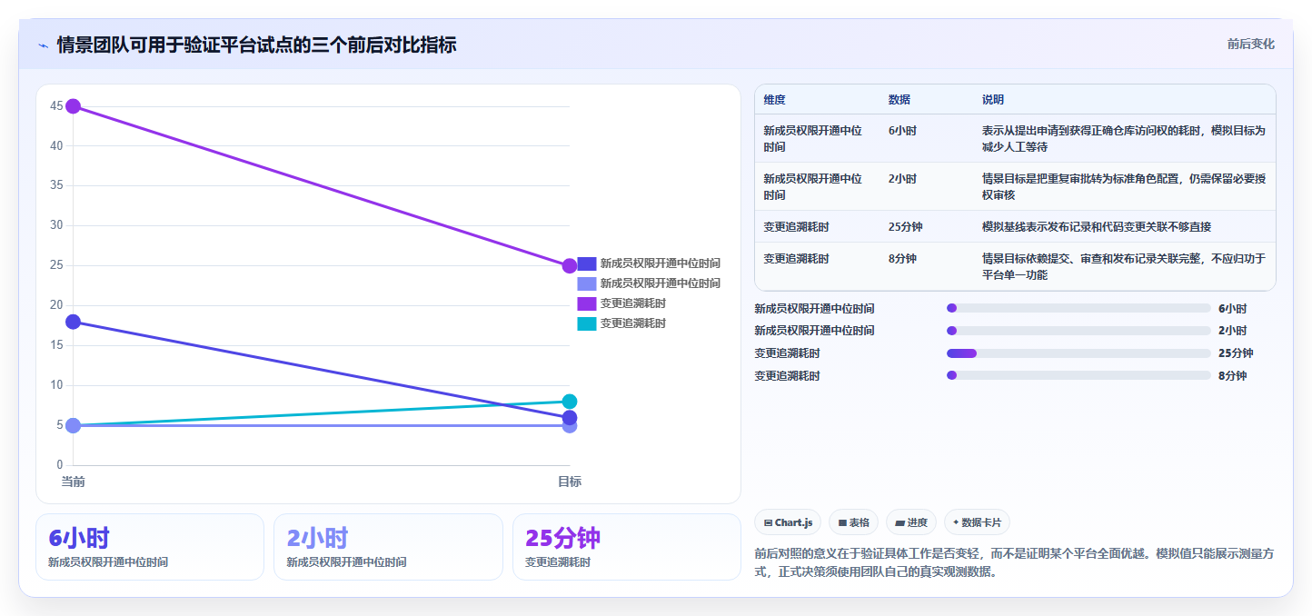Click the sparkle icon in the 数据卡片 tag
The width and height of the screenshot is (1312, 616).
(956, 522)
